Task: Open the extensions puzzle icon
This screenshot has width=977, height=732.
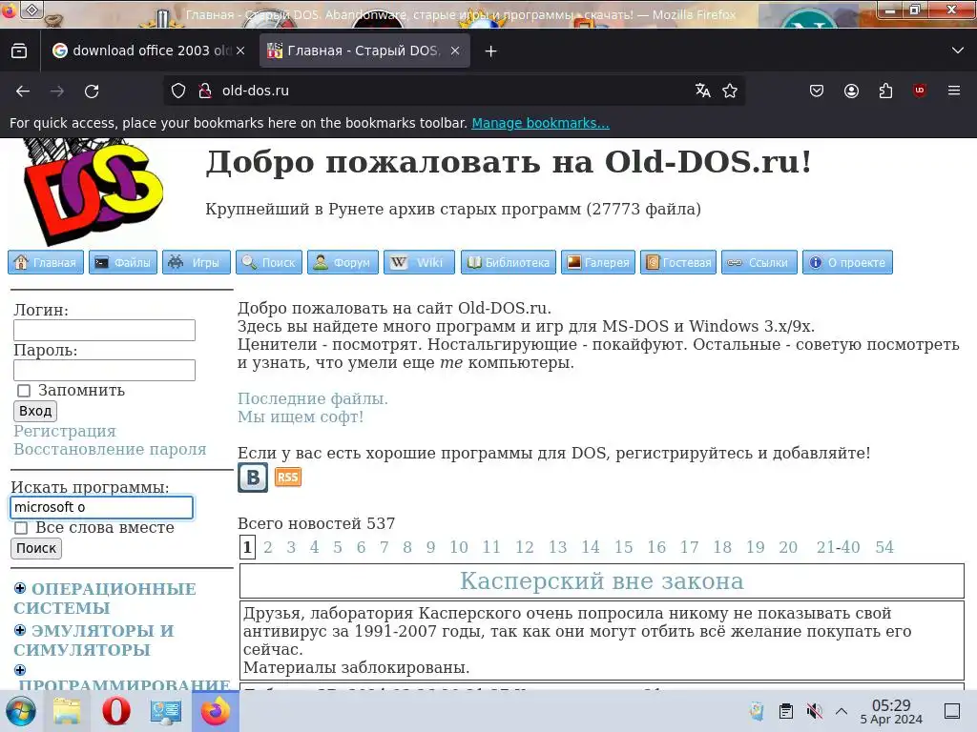Action: pos(885,91)
